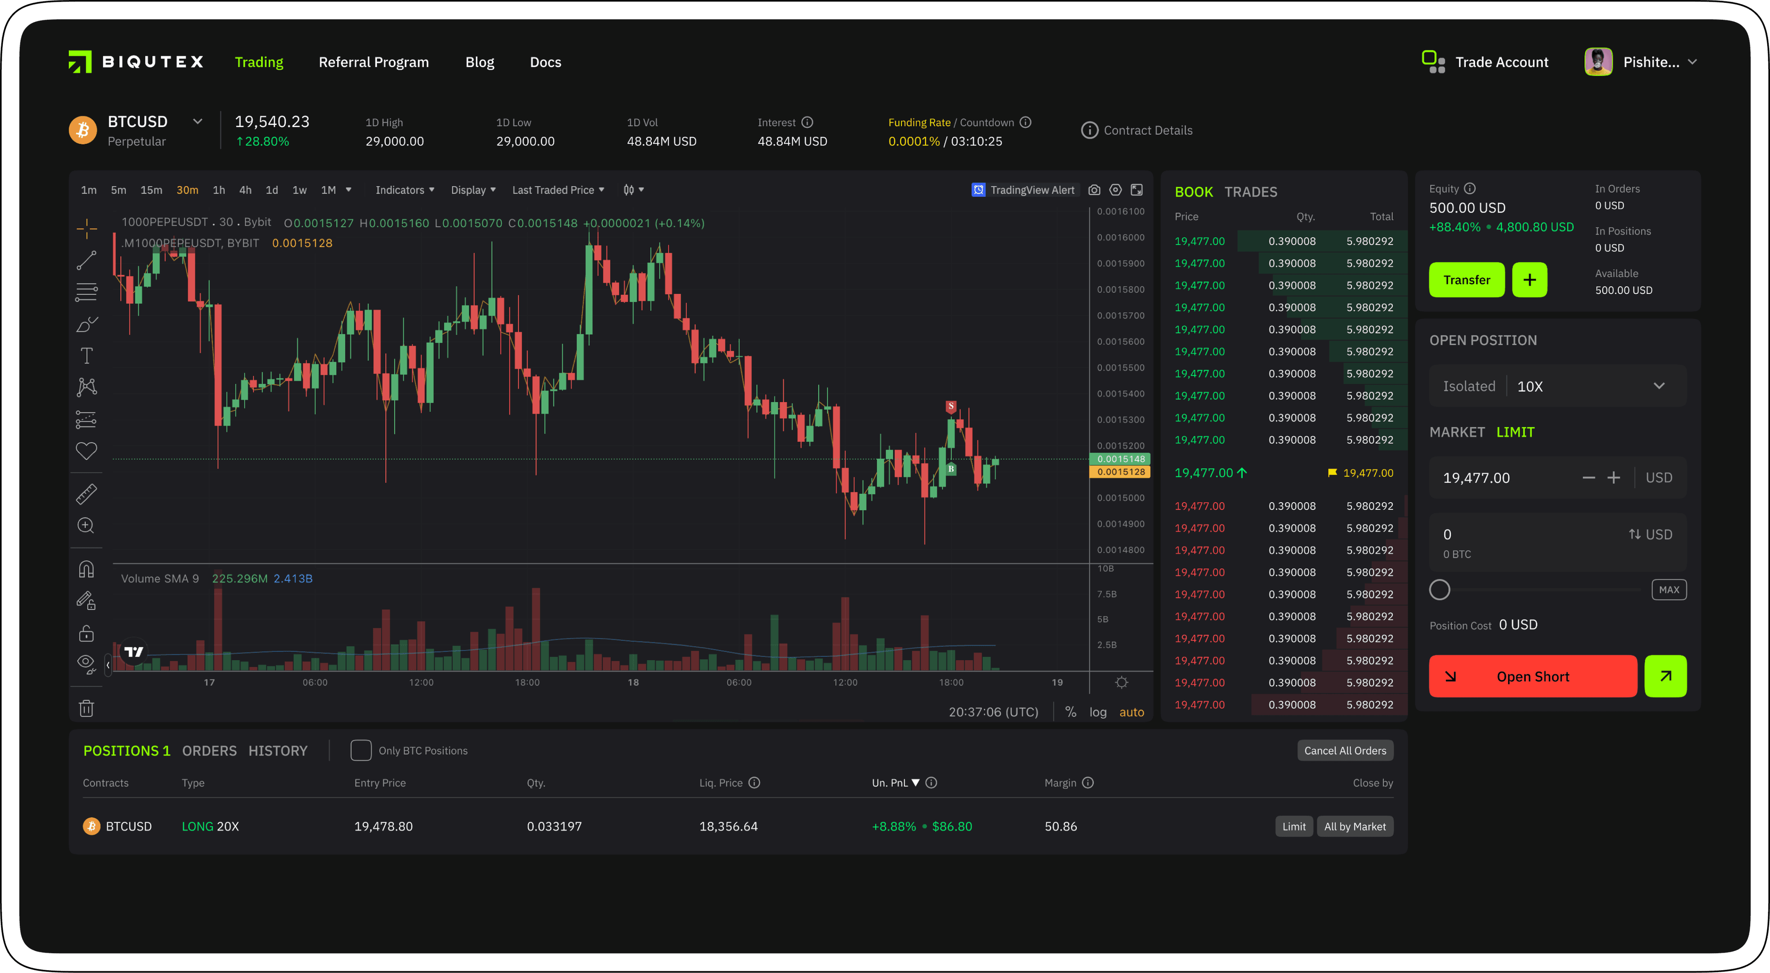Click the fullscreen chart icon
Viewport: 1770px width, 973px height.
click(1137, 190)
